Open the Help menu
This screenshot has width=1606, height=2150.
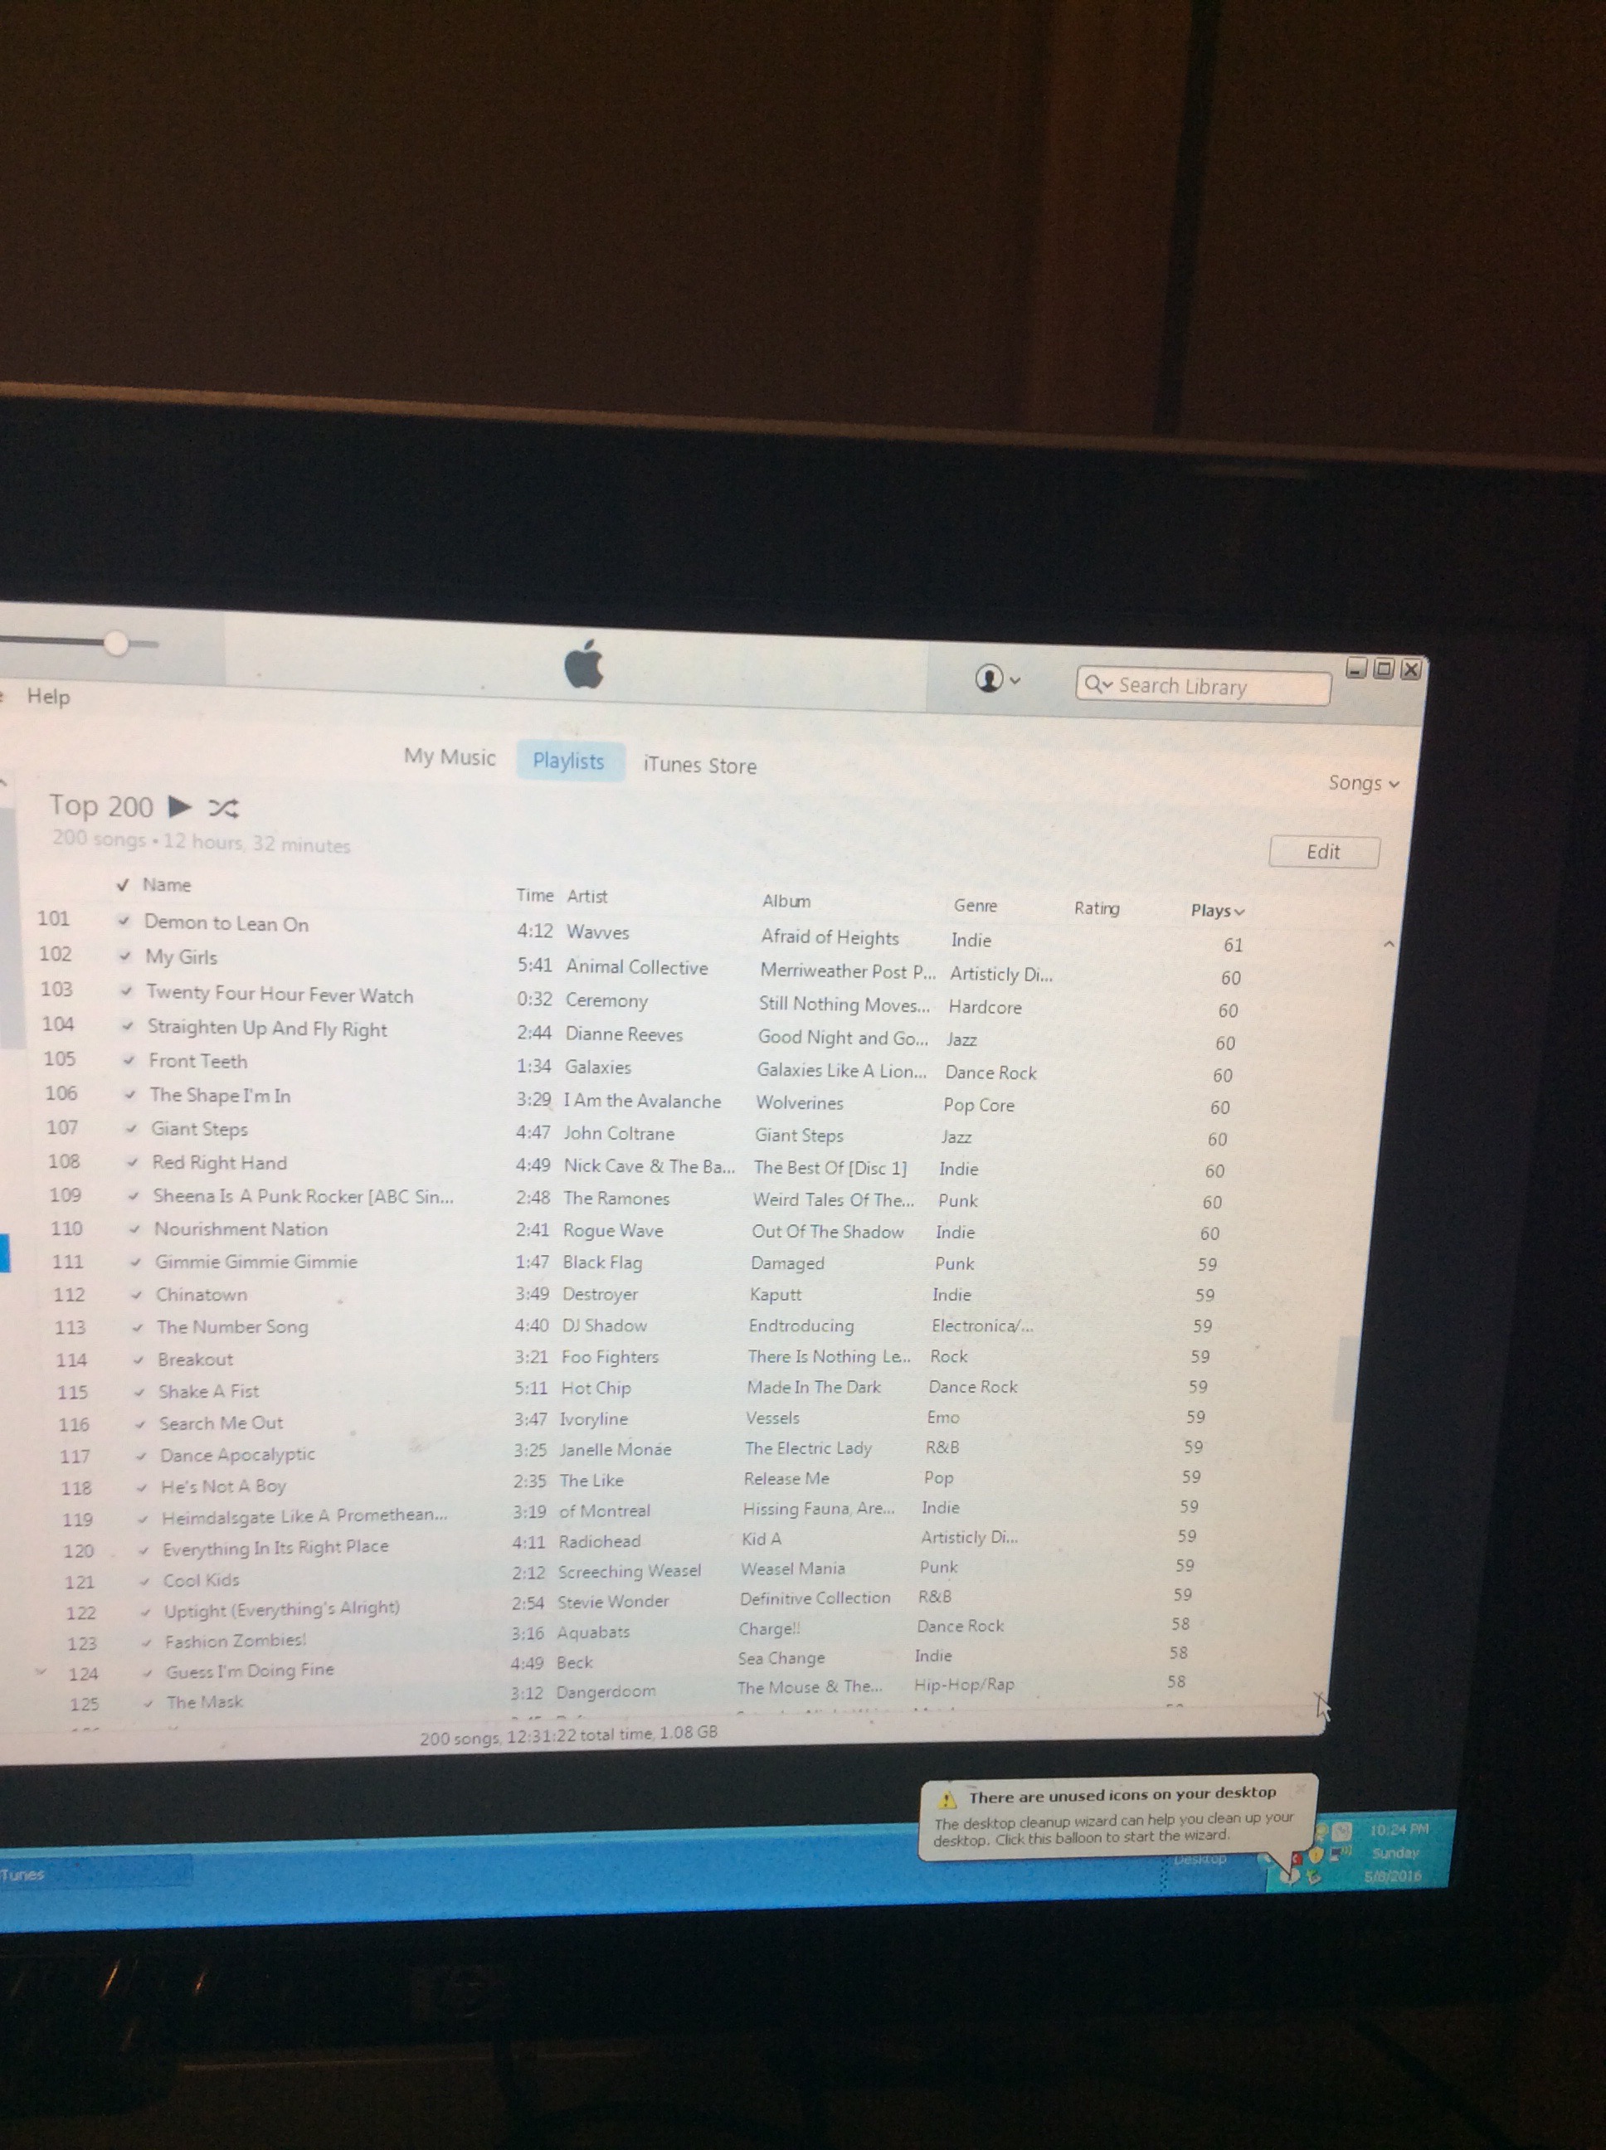tap(49, 696)
